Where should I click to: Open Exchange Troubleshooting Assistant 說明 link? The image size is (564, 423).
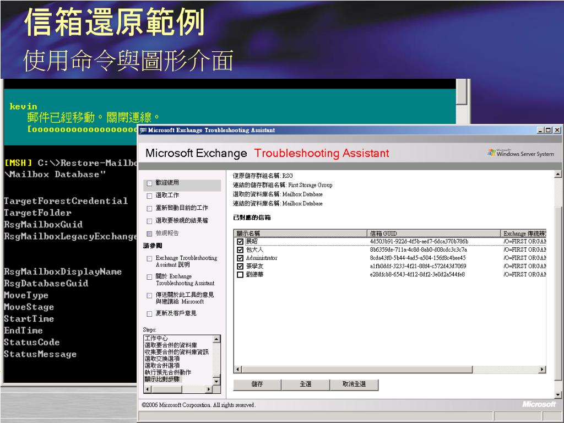tap(186, 261)
